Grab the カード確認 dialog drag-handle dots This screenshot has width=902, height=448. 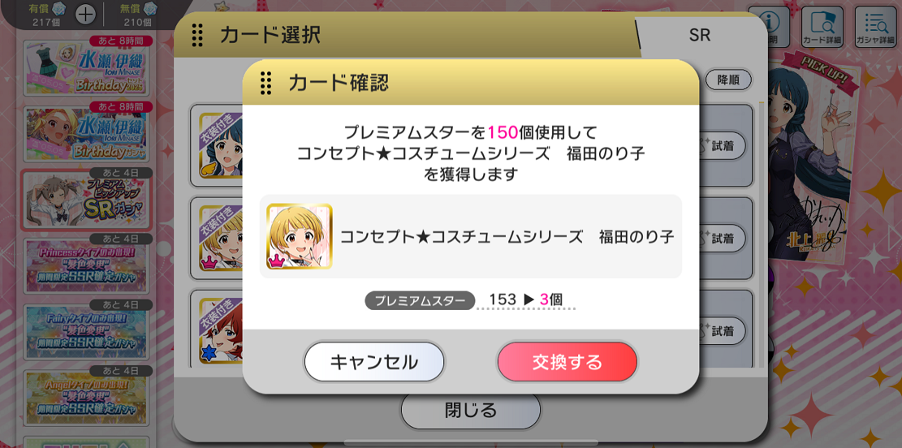[265, 83]
